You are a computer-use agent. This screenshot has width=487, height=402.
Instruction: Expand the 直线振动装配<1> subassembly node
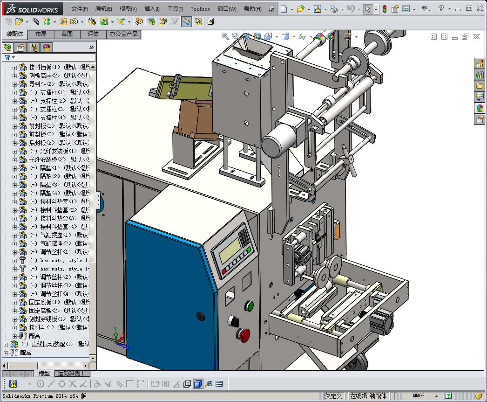6,344
